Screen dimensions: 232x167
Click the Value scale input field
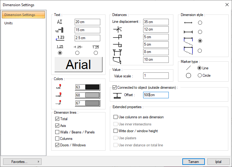click(x=156, y=76)
